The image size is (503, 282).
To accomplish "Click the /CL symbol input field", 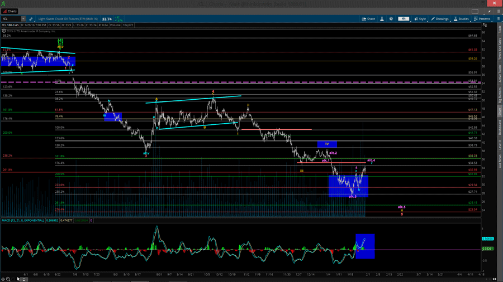I will coord(11,19).
